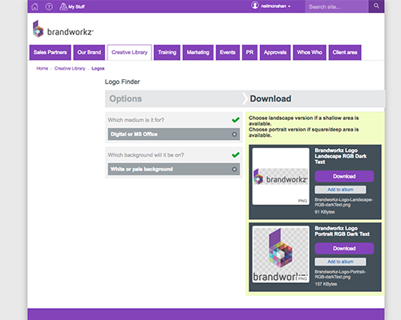Clear the White or pale background selection
Viewport: 401px width, 320px height.
point(234,169)
